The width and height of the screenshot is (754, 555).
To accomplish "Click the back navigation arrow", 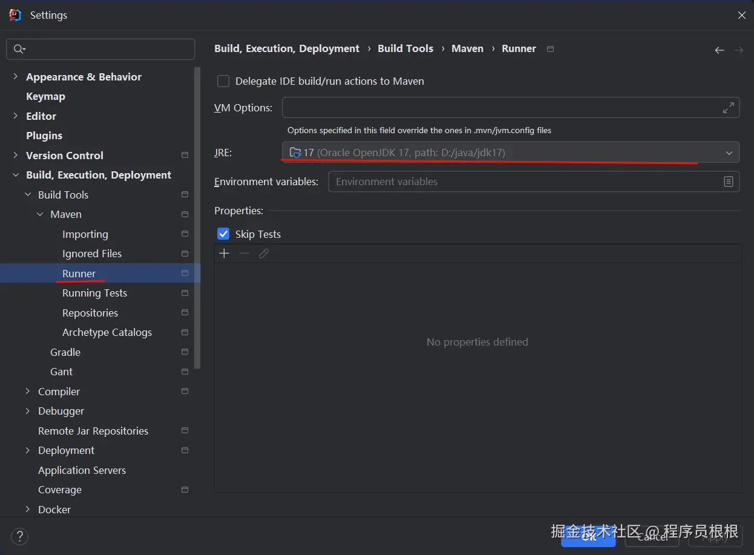I will [720, 50].
